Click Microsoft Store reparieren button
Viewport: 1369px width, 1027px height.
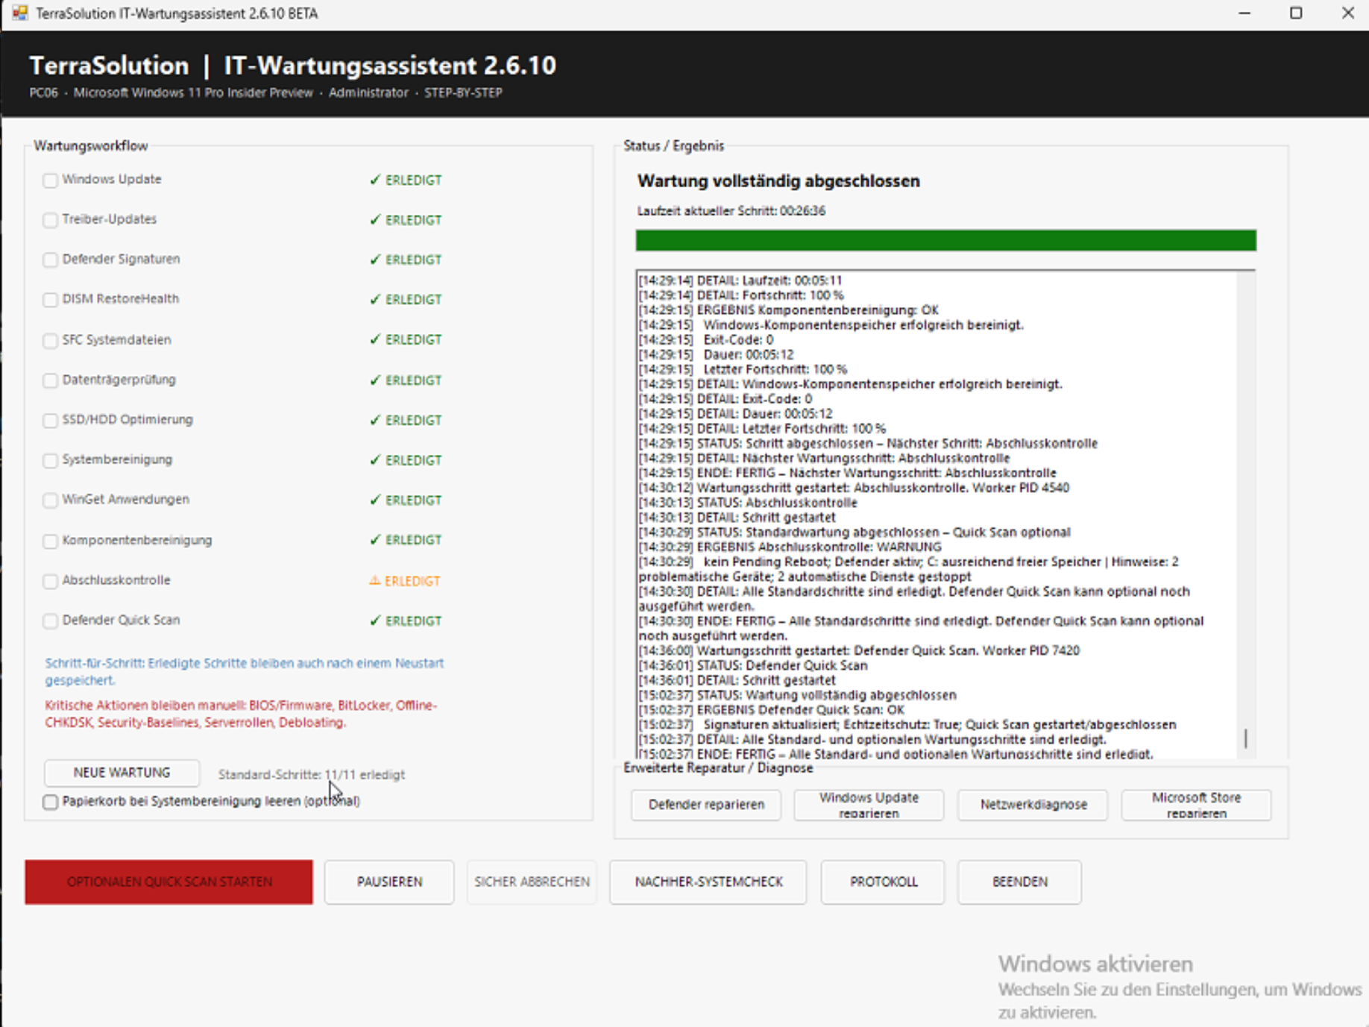pyautogui.click(x=1196, y=805)
